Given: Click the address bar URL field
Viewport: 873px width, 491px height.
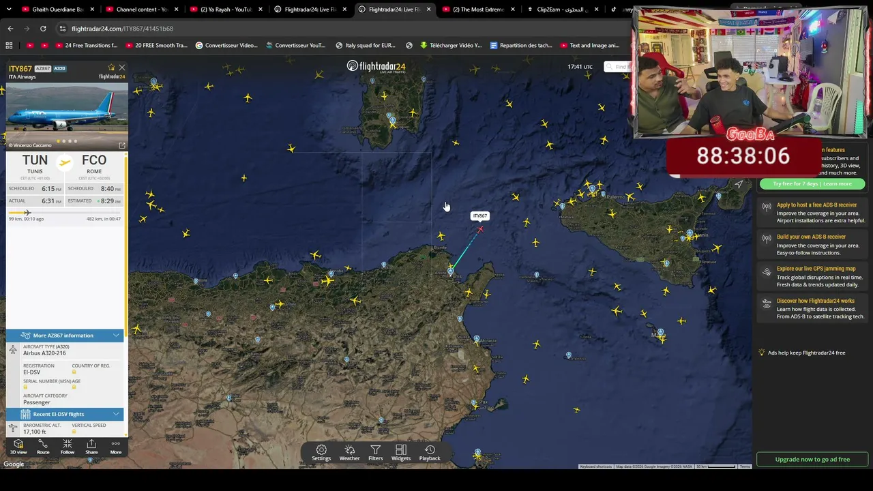Looking at the screenshot, I should pyautogui.click(x=341, y=29).
